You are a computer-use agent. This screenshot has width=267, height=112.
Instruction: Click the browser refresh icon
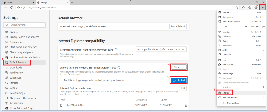pos(12,7)
